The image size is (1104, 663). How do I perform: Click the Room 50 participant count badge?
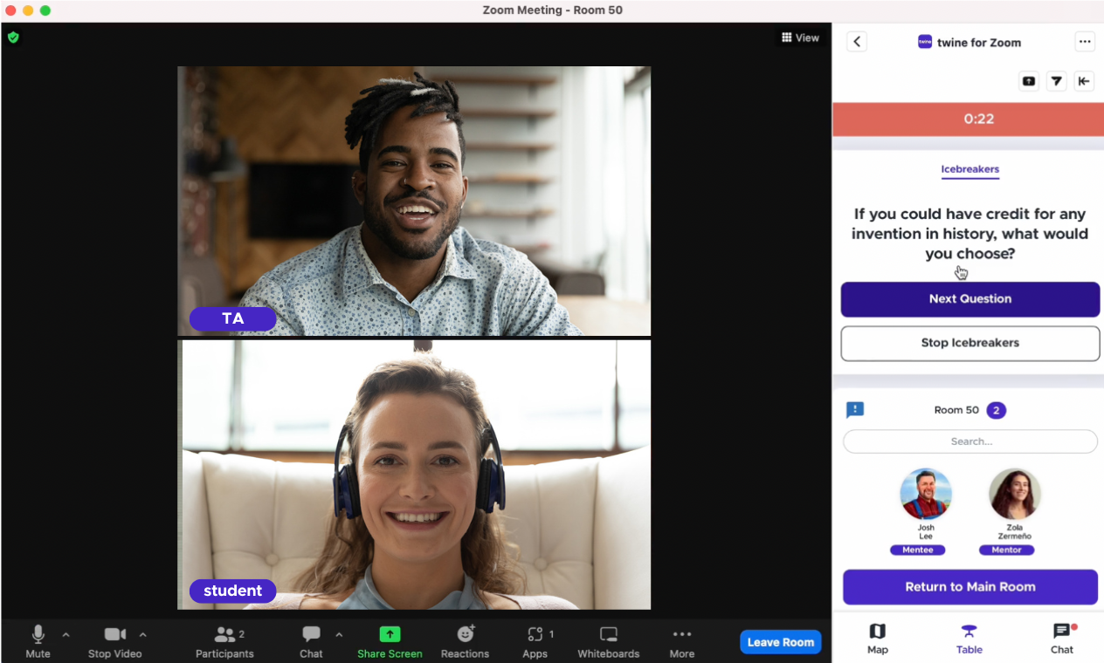[997, 410]
